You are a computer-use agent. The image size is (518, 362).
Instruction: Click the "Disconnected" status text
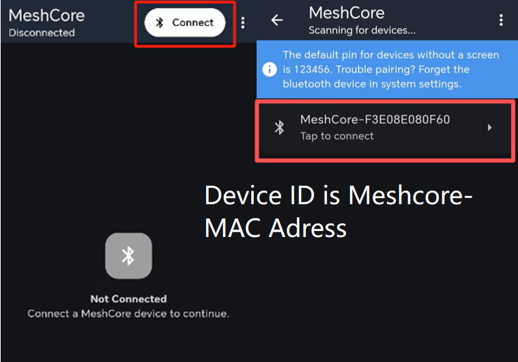click(x=42, y=33)
